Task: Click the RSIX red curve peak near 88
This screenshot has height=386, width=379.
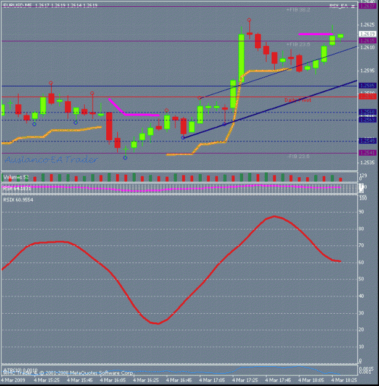Action: coord(275,216)
